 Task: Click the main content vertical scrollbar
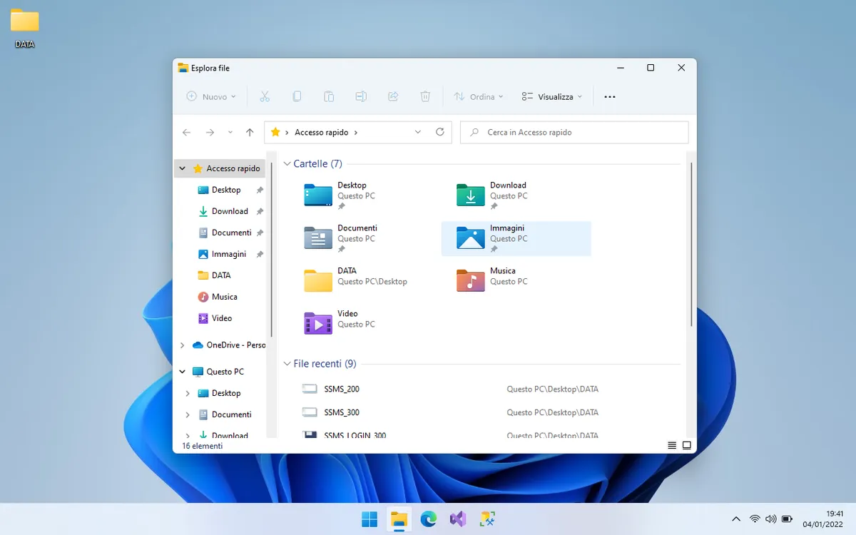[691, 245]
